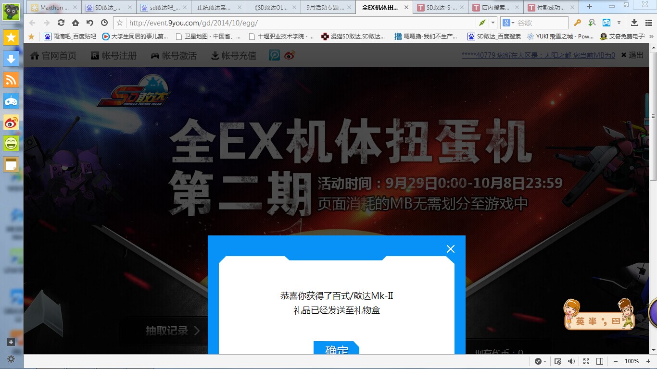Screen dimensions: 657x369
Task: Click the 退出 logout link
Action: click(x=632, y=55)
